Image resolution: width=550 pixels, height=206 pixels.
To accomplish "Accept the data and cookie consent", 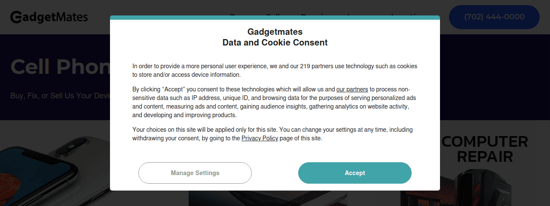I will 354,173.
